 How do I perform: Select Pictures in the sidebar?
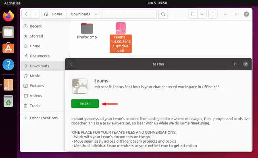coord(42,86)
